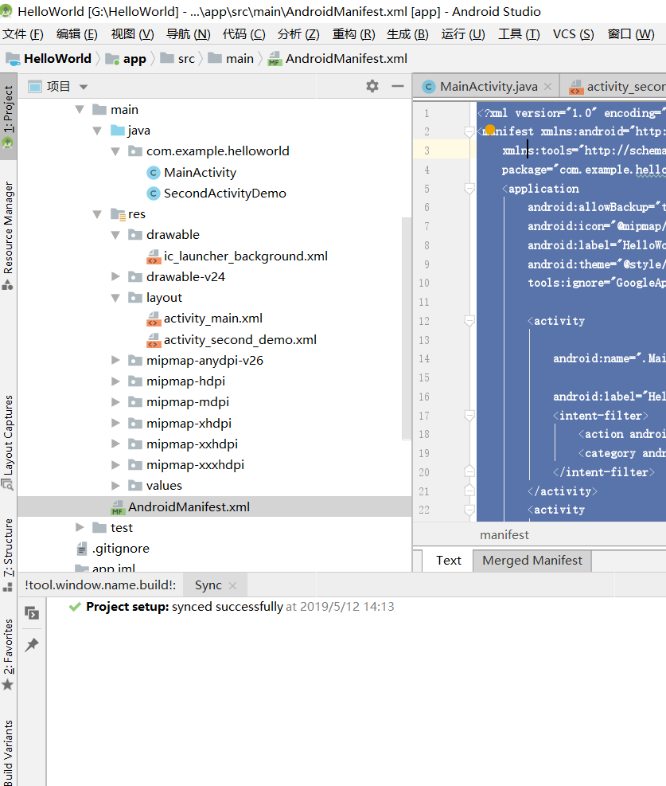The width and height of the screenshot is (666, 786).
Task: Toggle the build view icon in the Sync panel
Action: pyautogui.click(x=32, y=613)
